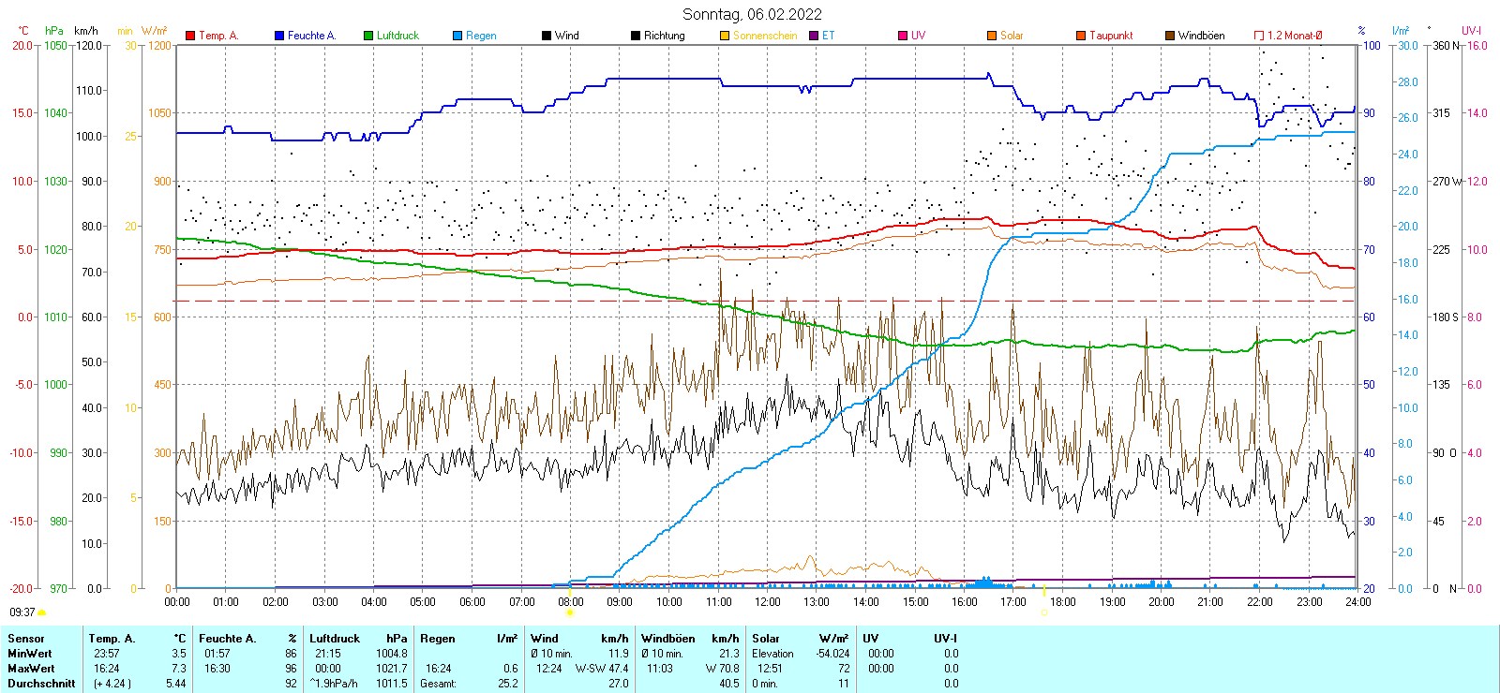Click the light blue Regen legend square
This screenshot has height=693, width=1500.
point(457,36)
